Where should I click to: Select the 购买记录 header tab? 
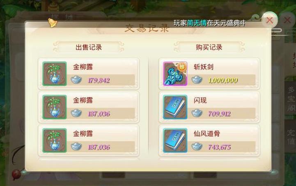click(209, 47)
